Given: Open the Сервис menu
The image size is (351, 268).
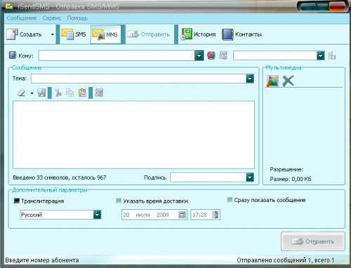Looking at the screenshot, I should click(52, 18).
